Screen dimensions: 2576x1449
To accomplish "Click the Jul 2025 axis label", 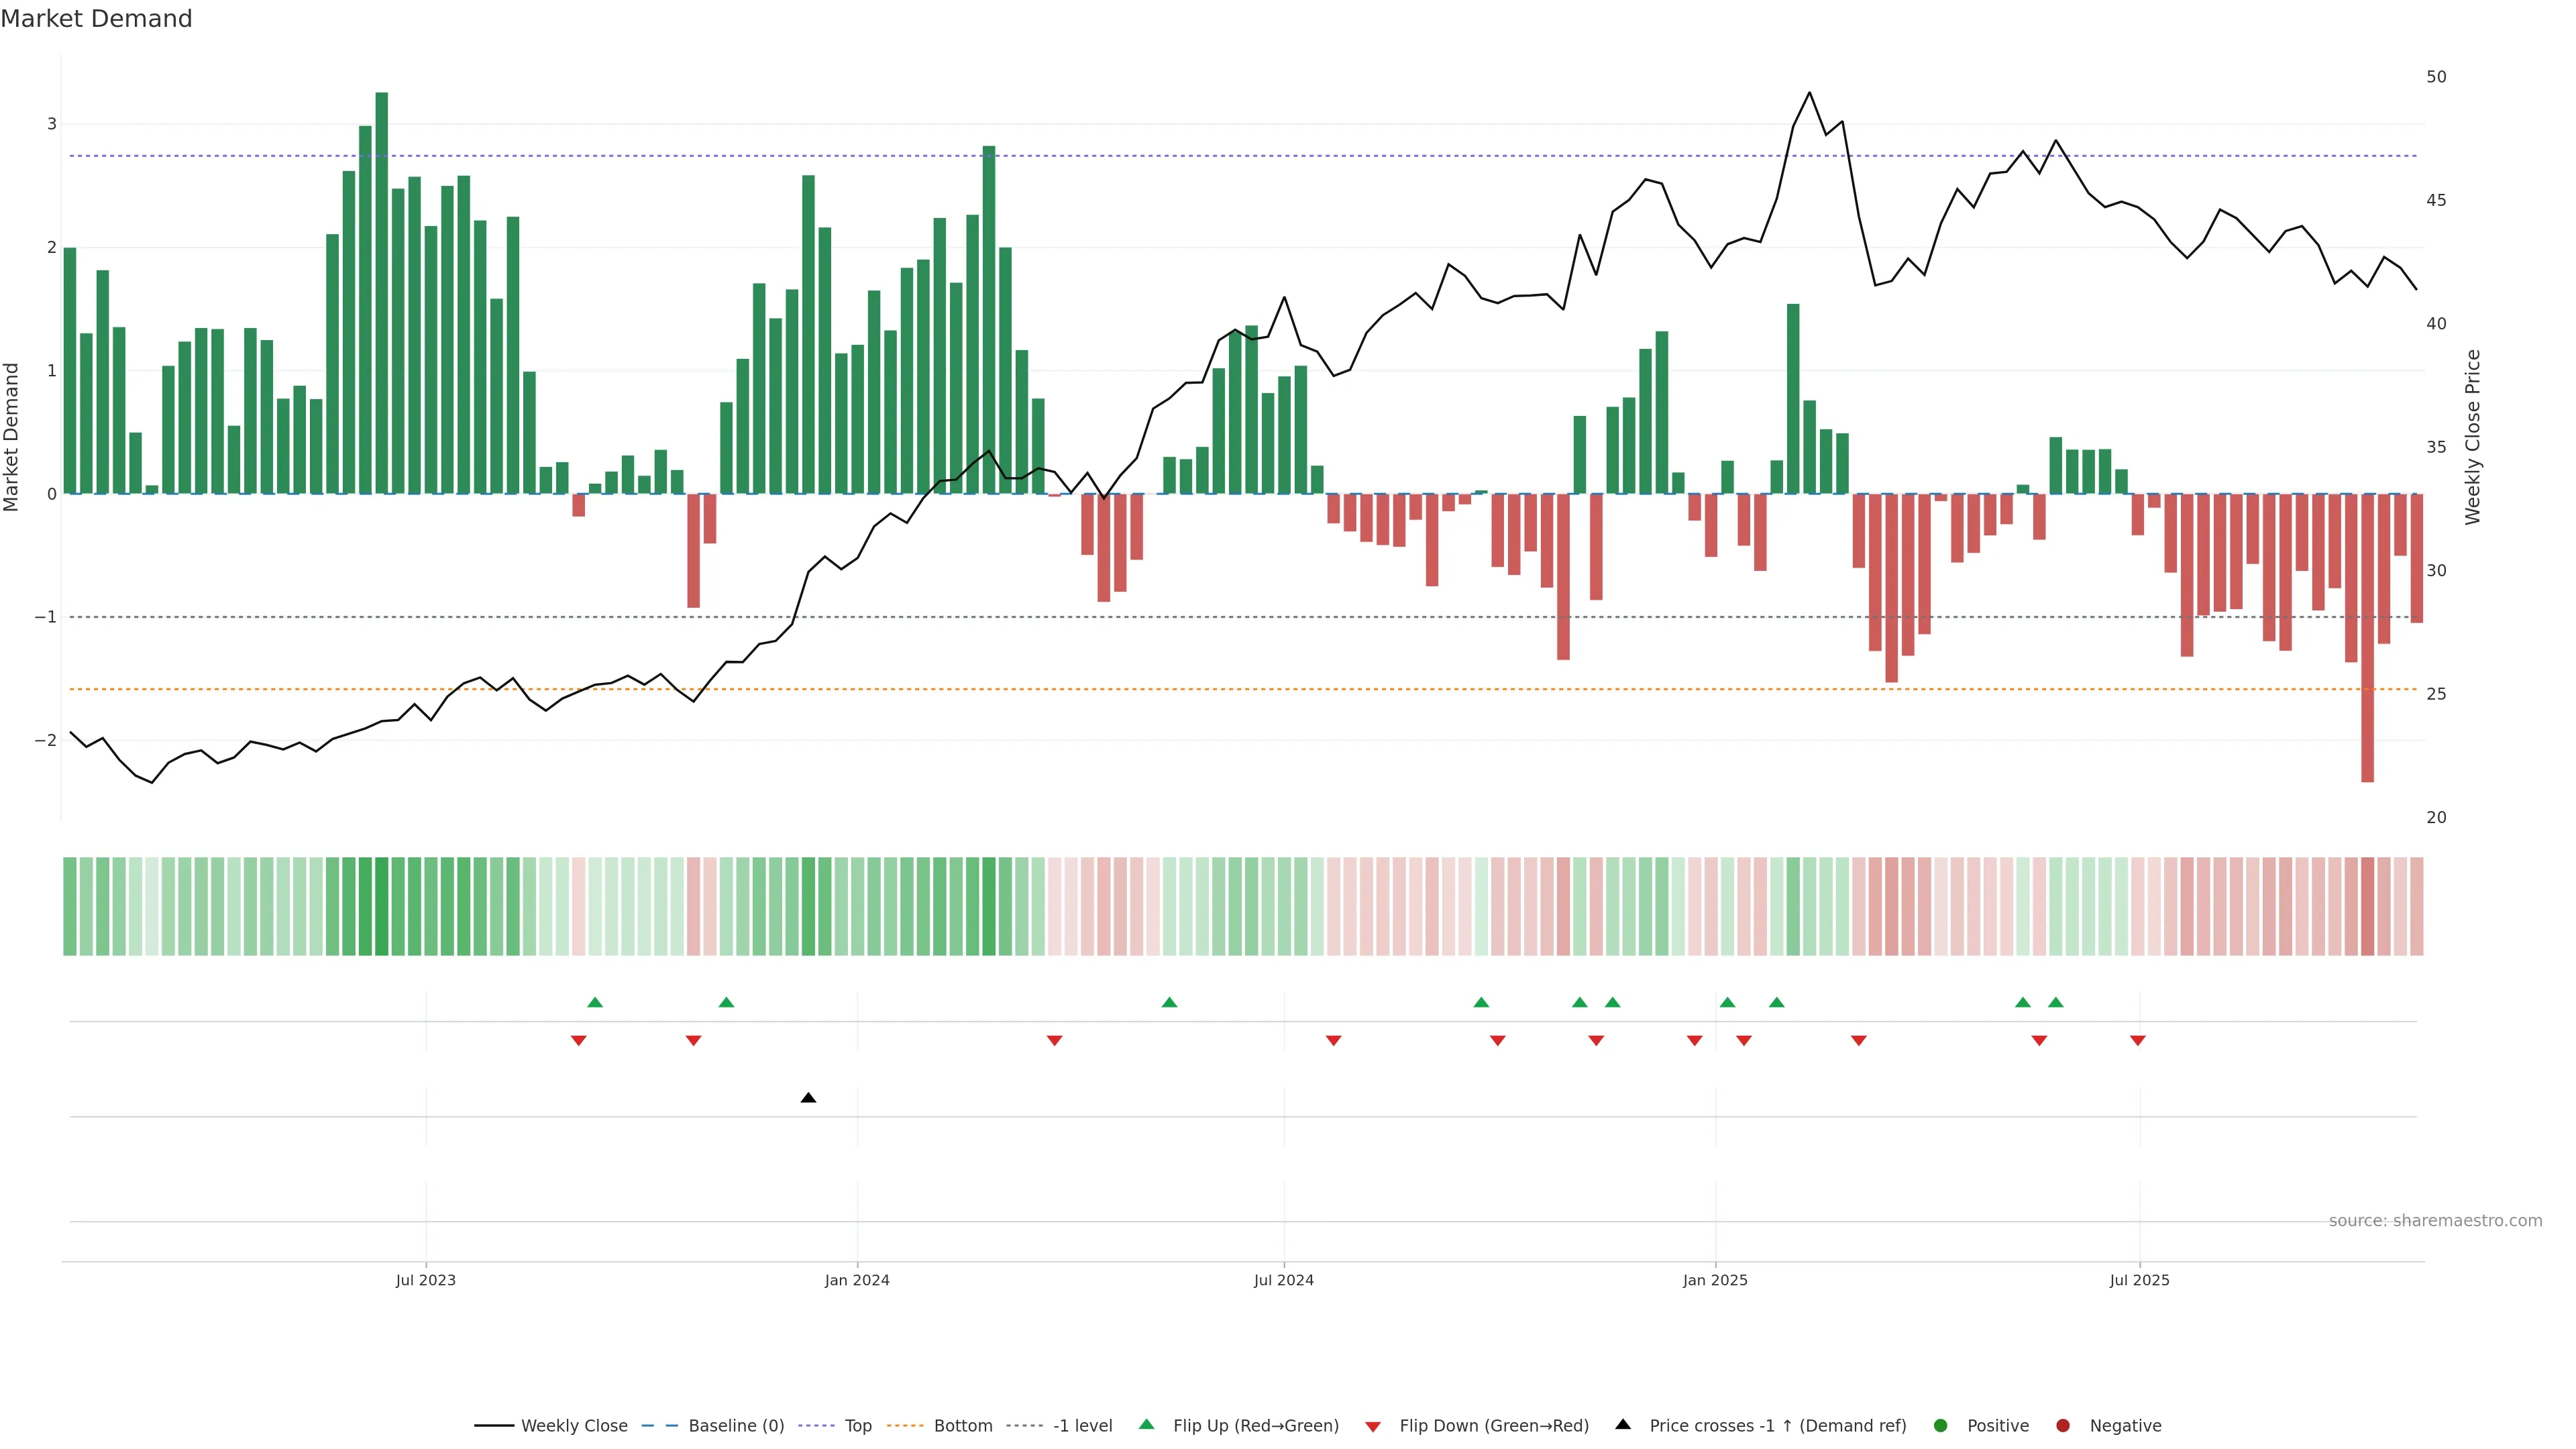I will [x=2139, y=1280].
